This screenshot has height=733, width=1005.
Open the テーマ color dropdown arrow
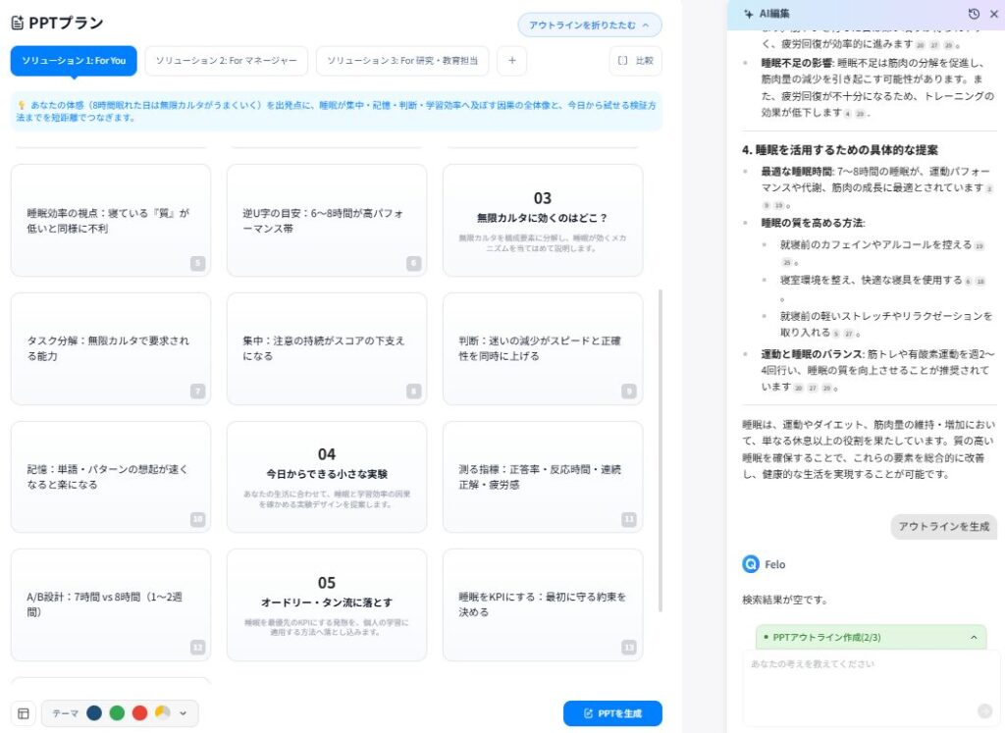coord(183,713)
